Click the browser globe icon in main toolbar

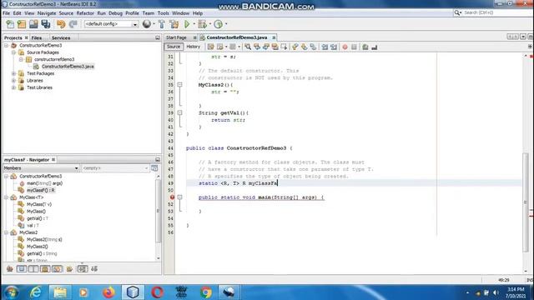click(147, 24)
